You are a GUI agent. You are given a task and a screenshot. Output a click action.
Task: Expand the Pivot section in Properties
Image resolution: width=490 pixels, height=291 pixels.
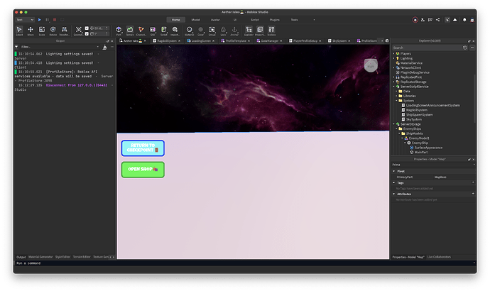pos(394,171)
